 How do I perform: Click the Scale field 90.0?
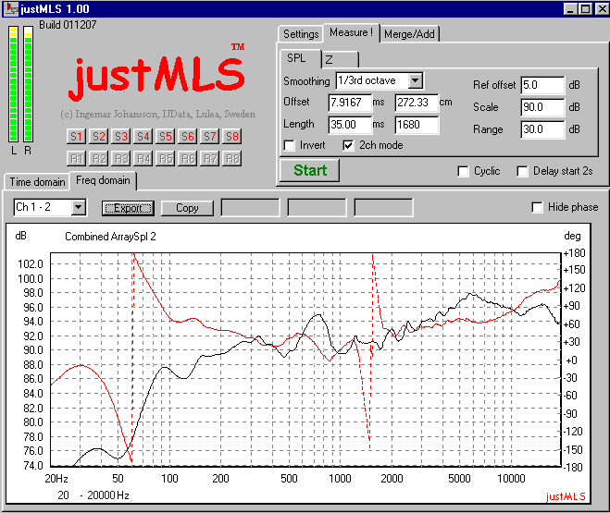coord(542,107)
